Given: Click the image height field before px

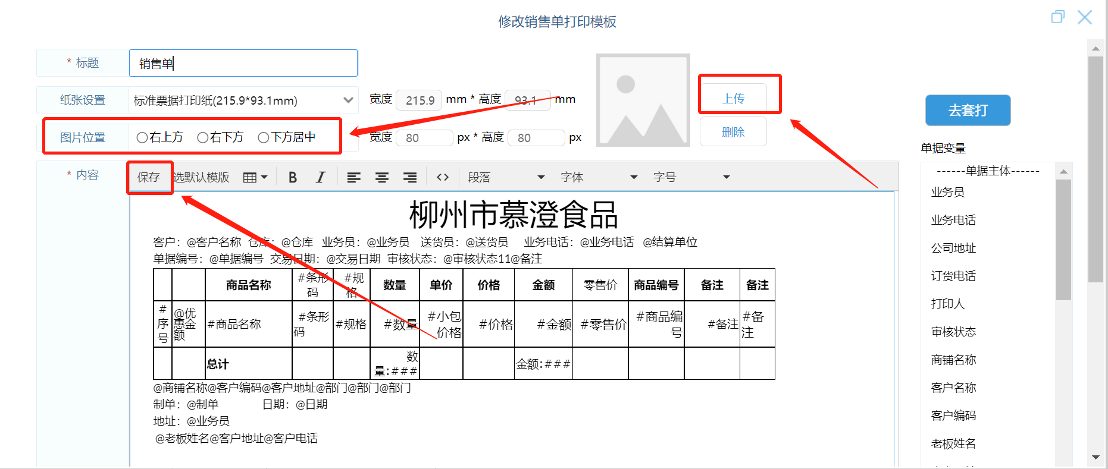Looking at the screenshot, I should coord(536,138).
